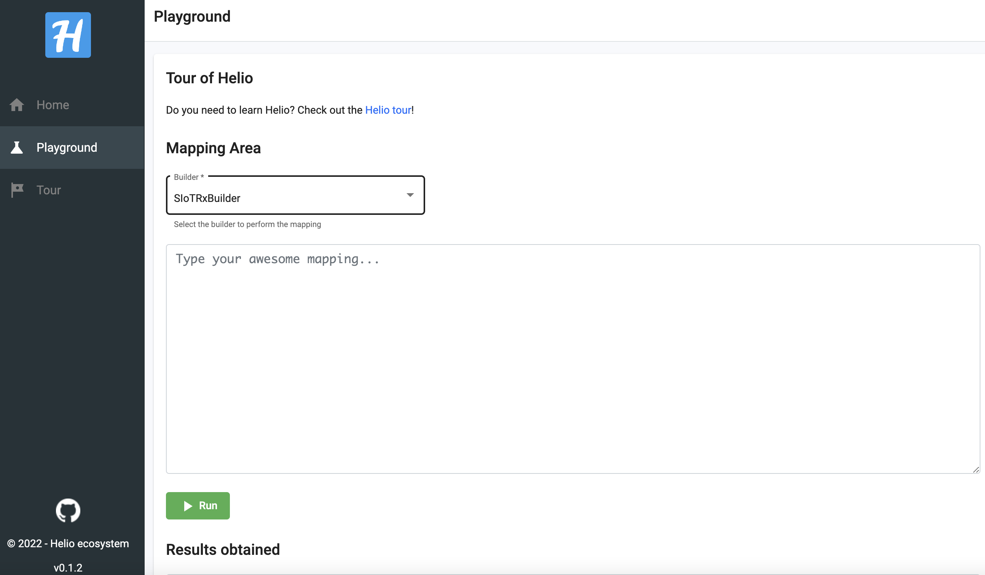Focus the mapping text area
The image size is (985, 575).
pyautogui.click(x=573, y=359)
